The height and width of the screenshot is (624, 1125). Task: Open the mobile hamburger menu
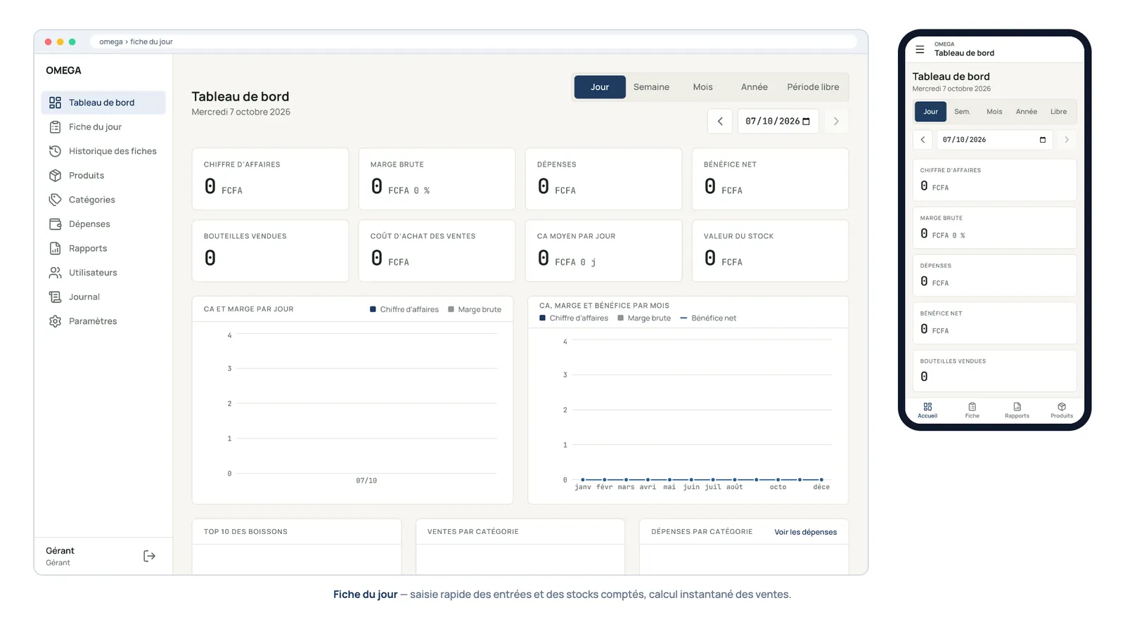tap(920, 49)
